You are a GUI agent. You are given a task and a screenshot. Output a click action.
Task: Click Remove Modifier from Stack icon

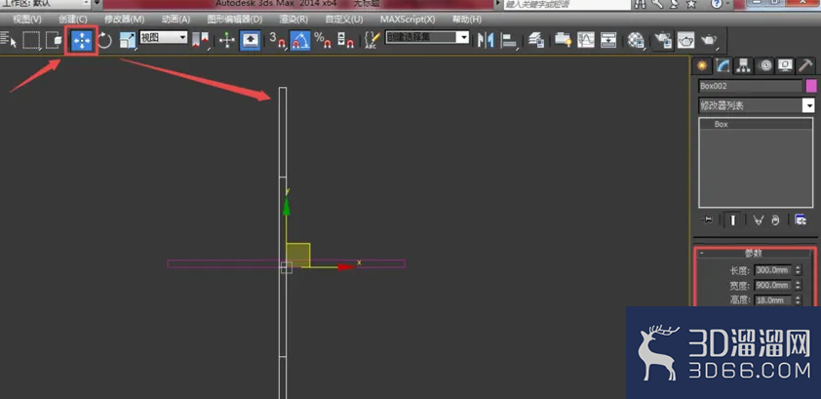coord(775,220)
